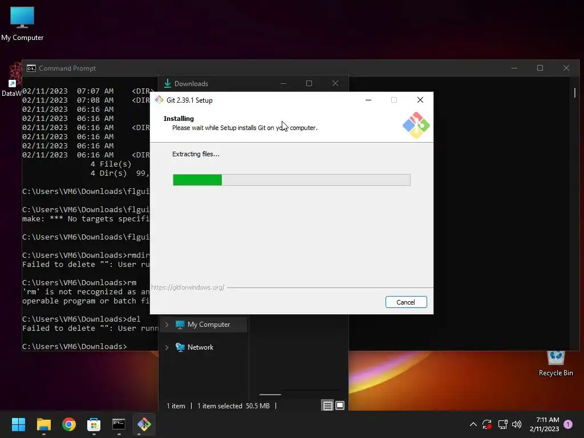The image size is (584, 438).
Task: Close the Git 2.39.1 Setup window
Action: [x=420, y=100]
